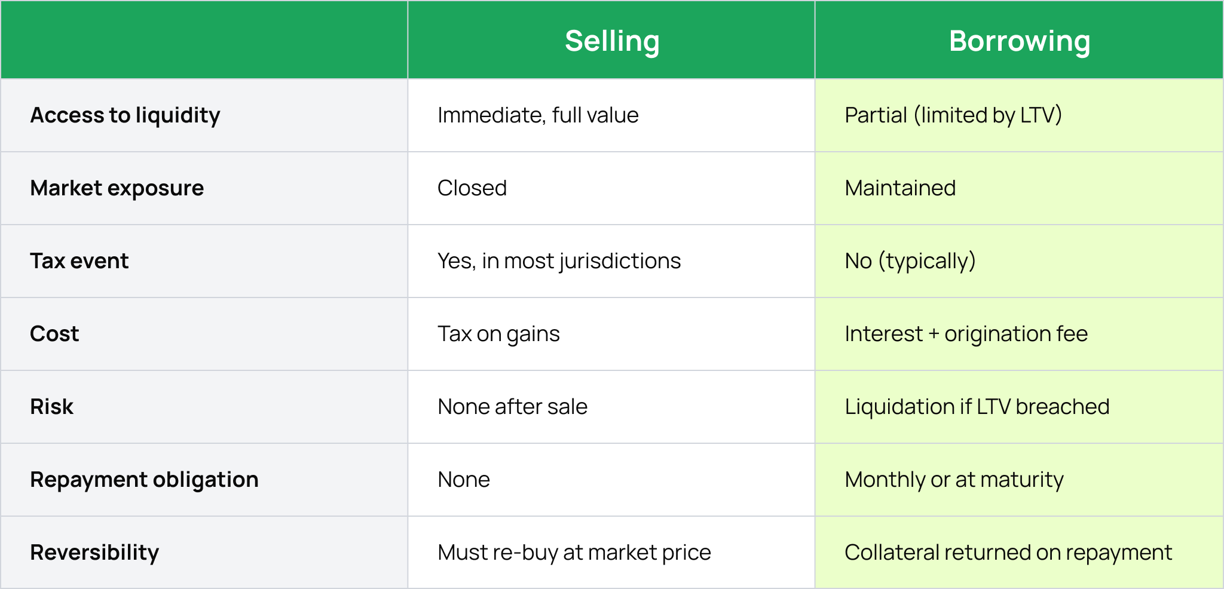The width and height of the screenshot is (1224, 589).
Task: Click the Liquidation if LTV breached cell
Action: [x=977, y=407]
